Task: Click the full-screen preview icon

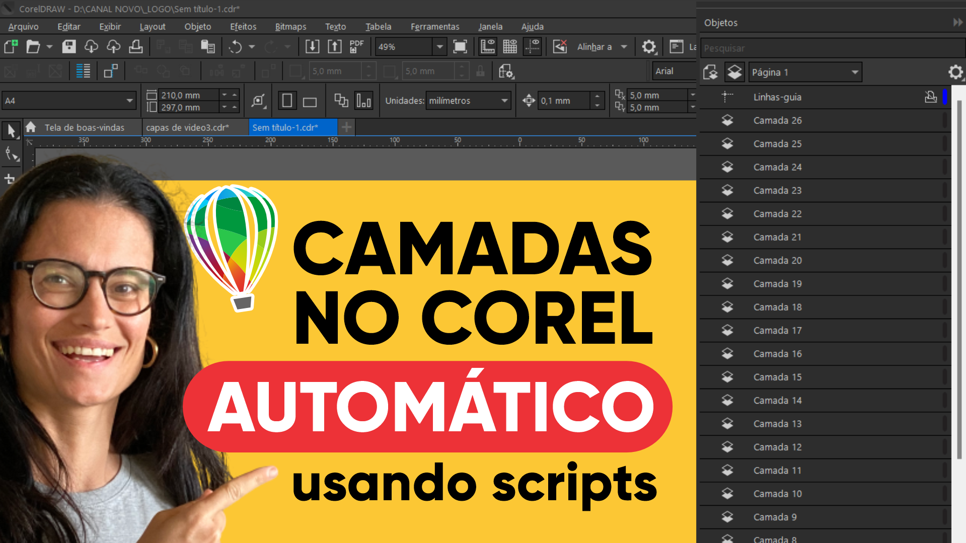Action: click(460, 47)
